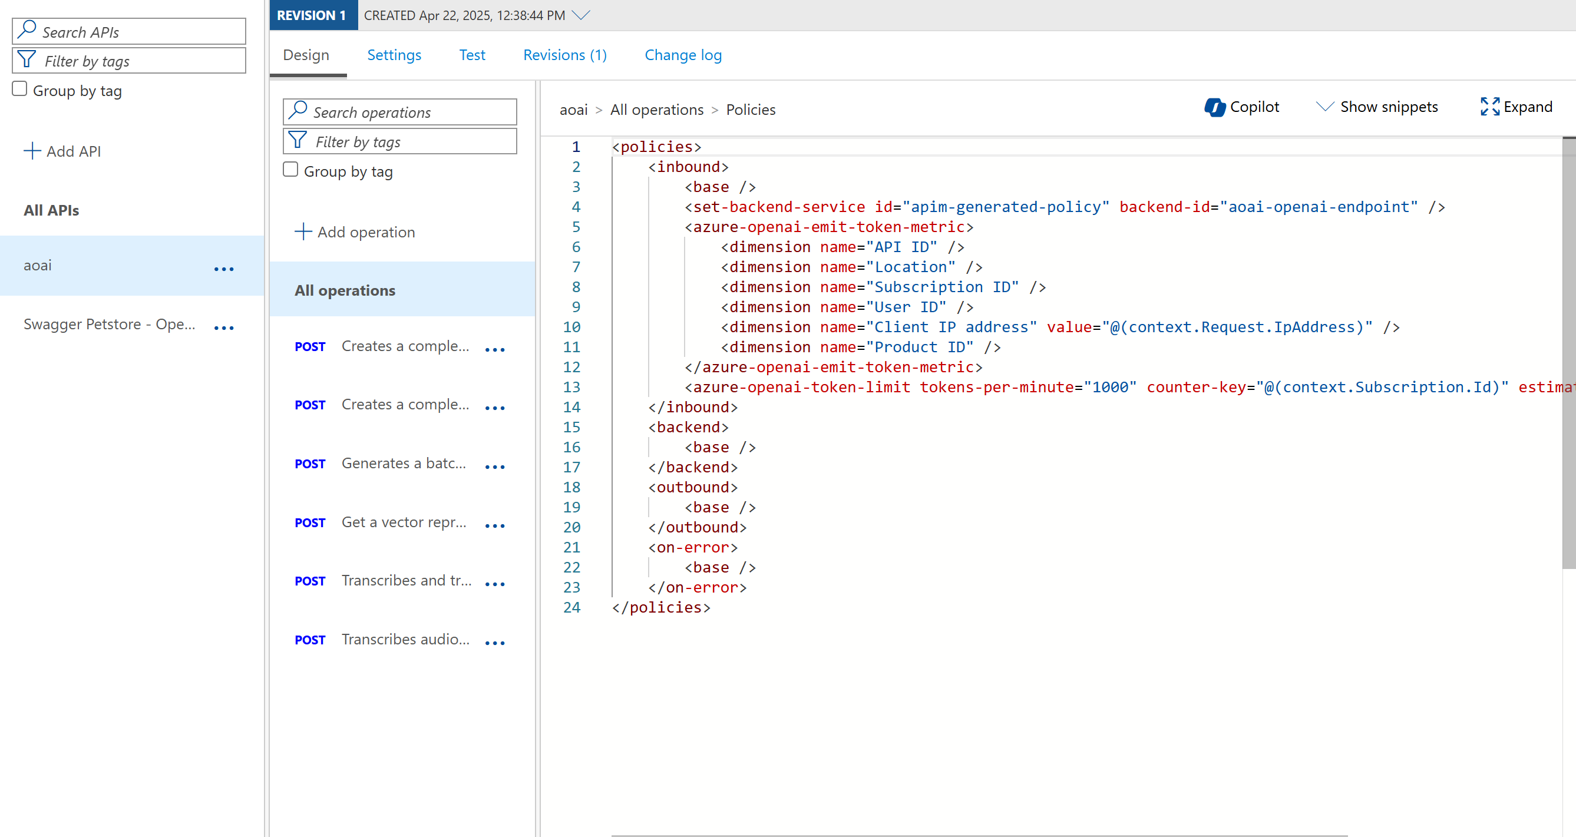Open the ellipsis menu for aoai API

pos(224,269)
